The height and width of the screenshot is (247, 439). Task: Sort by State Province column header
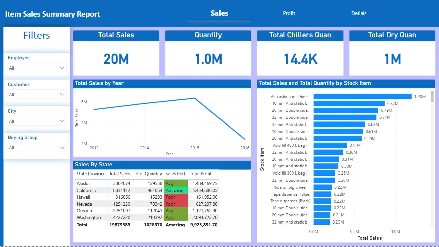click(91, 174)
